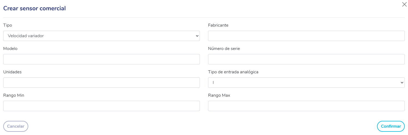Click the Fabricante label text

click(x=218, y=25)
